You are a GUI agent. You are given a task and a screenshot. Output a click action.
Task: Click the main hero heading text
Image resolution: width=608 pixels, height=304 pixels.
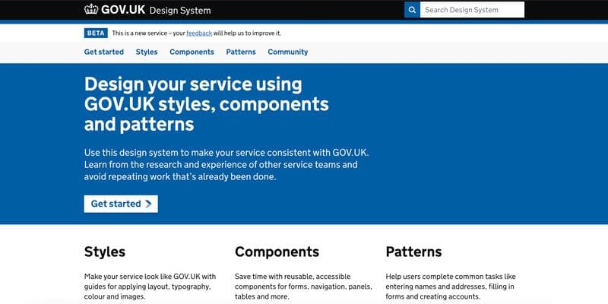pos(206,104)
